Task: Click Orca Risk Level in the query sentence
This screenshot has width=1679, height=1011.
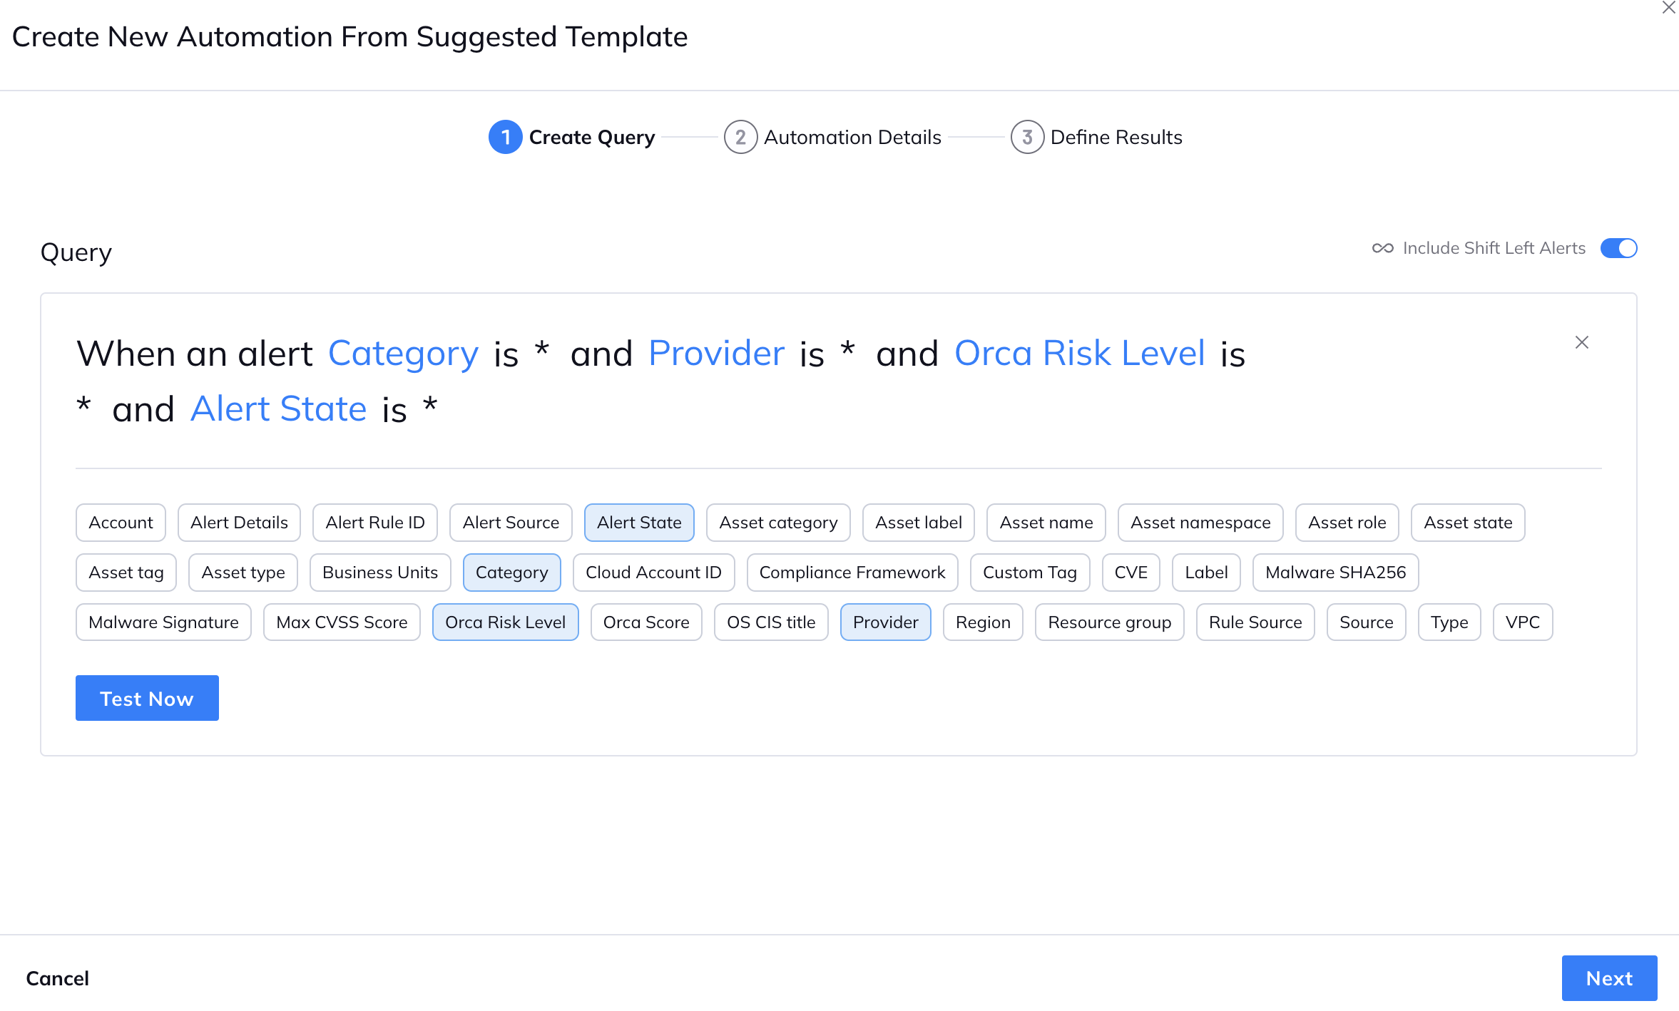Action: tap(1079, 353)
